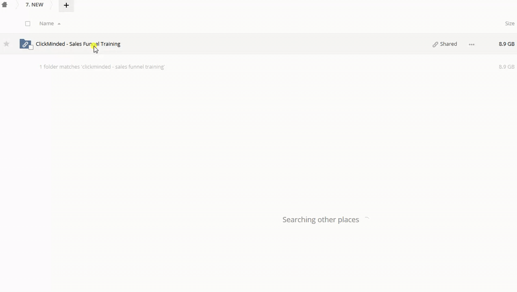Image resolution: width=517 pixels, height=292 pixels.
Task: Sort by the Size column header
Action: point(510,24)
